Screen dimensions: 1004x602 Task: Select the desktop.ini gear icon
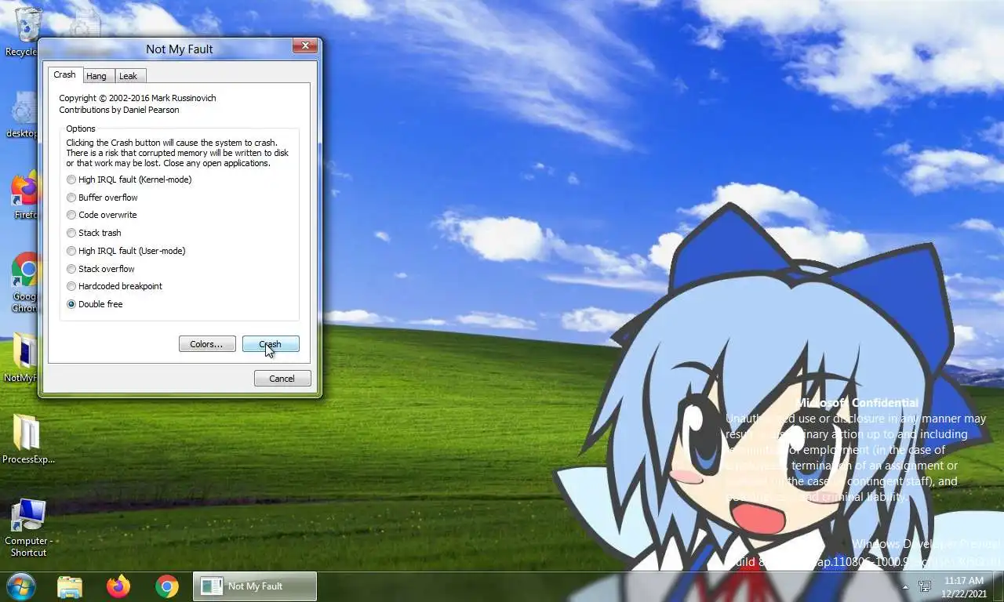coord(22,115)
